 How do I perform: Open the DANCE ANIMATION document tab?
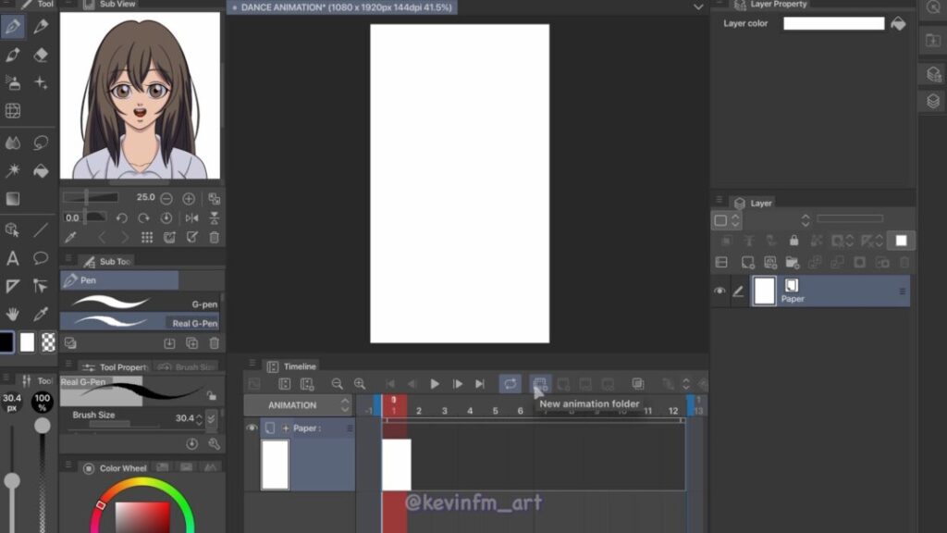(x=342, y=7)
